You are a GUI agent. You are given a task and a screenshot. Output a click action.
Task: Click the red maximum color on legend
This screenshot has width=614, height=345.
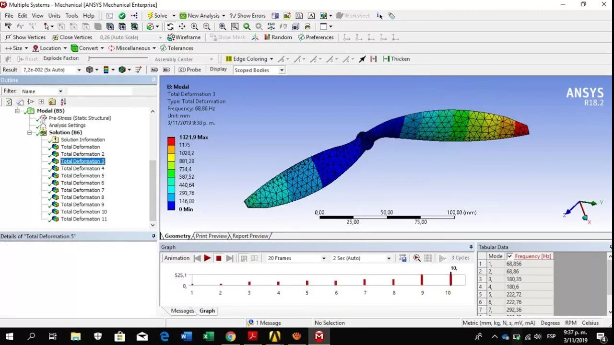tap(171, 141)
